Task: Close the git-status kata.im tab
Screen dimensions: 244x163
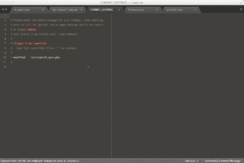Action: coord(81,10)
